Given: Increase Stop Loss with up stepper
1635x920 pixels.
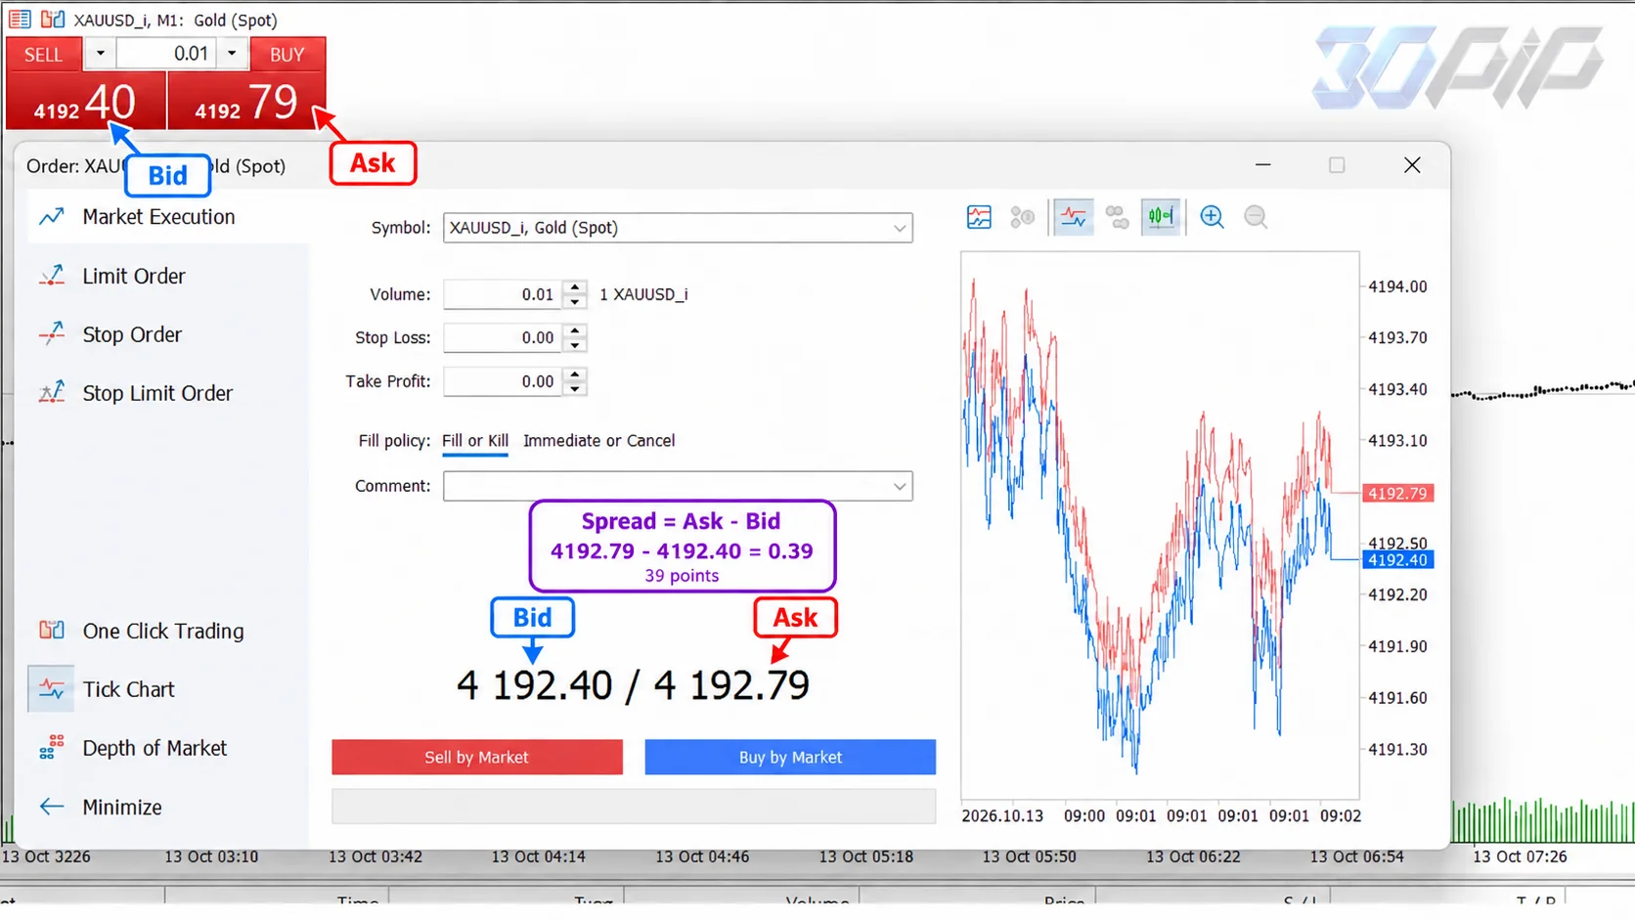Looking at the screenshot, I should (x=575, y=330).
